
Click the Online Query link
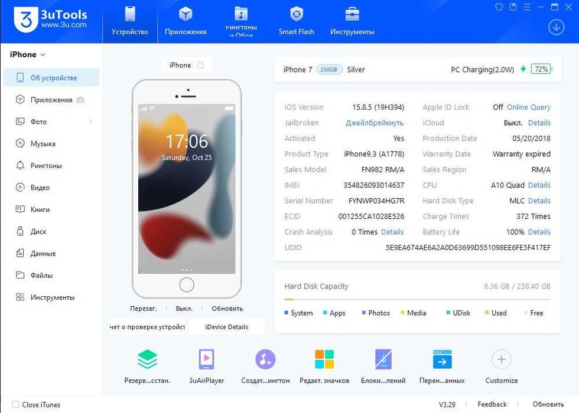[x=528, y=107]
